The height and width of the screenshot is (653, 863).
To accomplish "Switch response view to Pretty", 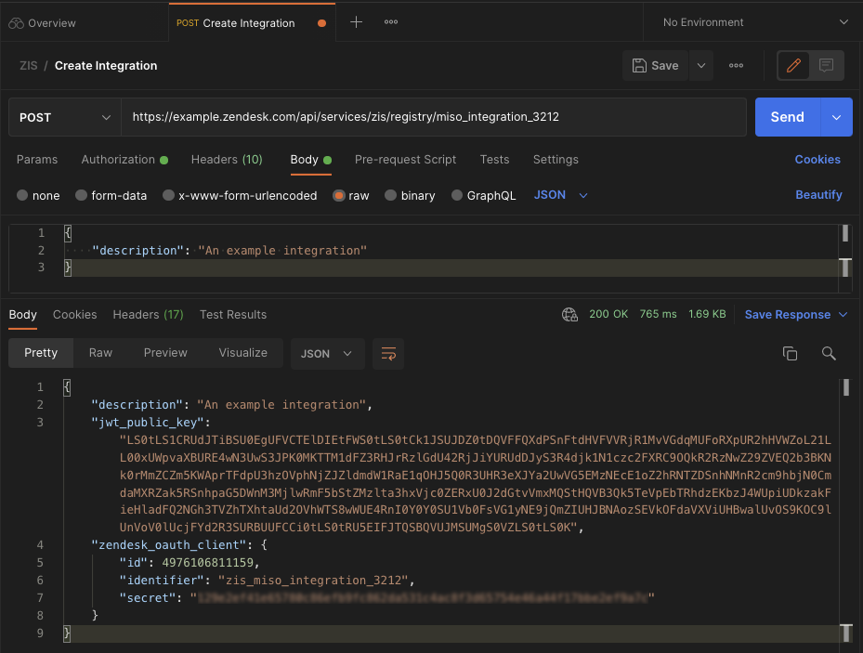I will pyautogui.click(x=41, y=353).
